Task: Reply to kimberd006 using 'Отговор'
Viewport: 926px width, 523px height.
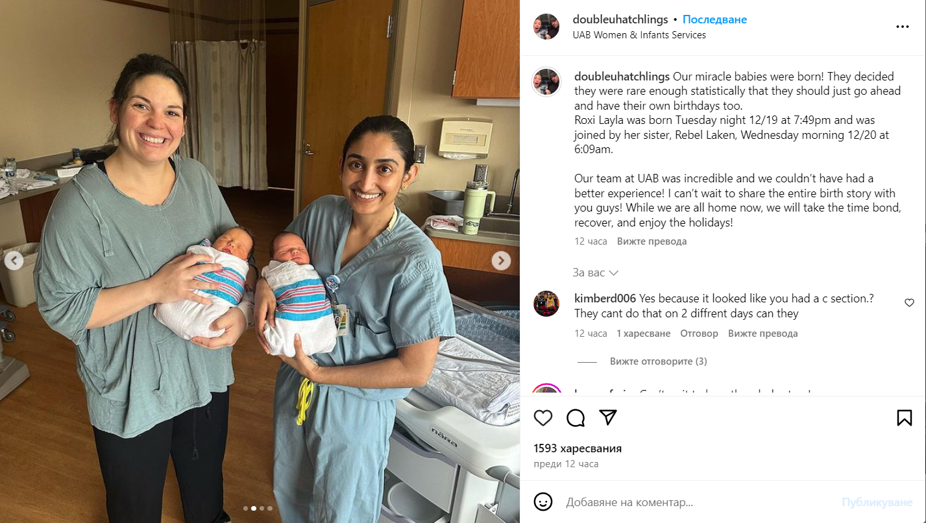Action: [699, 334]
